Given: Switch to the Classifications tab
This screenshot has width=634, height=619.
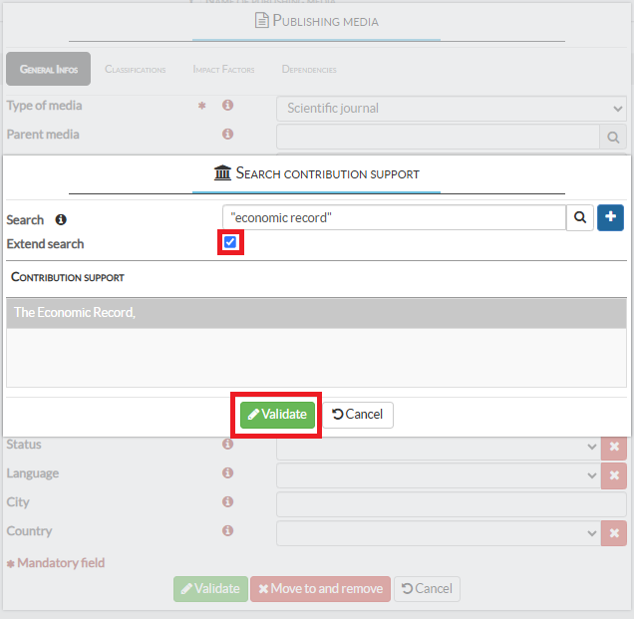Looking at the screenshot, I should (x=136, y=70).
